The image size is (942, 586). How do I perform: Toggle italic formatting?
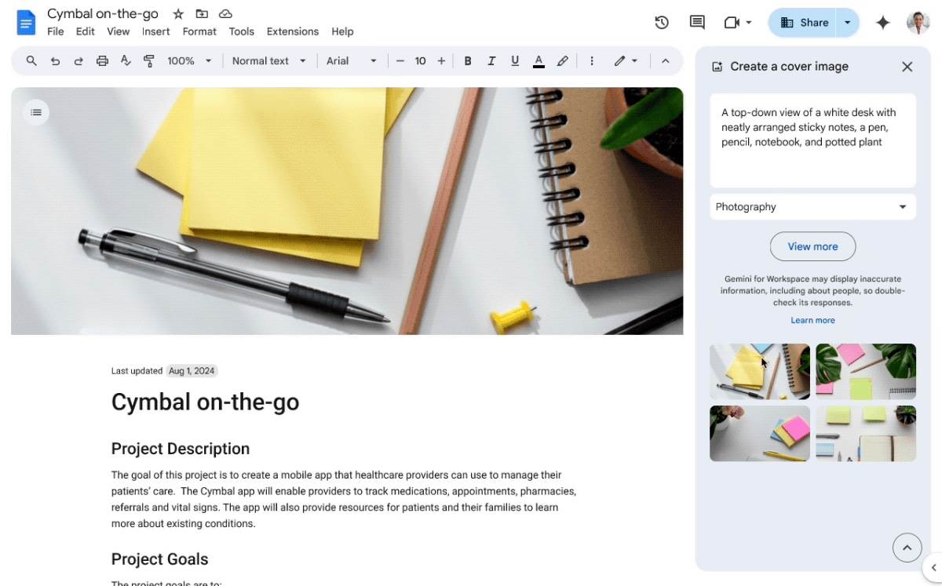(491, 60)
